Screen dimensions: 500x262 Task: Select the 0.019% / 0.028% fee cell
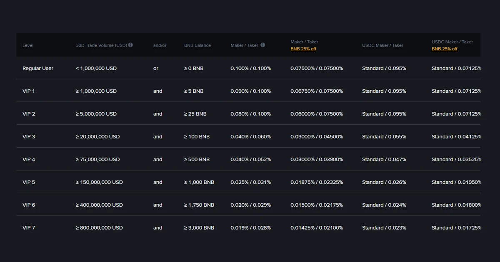251,228
